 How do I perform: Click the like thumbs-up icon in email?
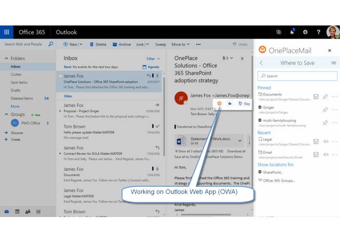[229, 103]
